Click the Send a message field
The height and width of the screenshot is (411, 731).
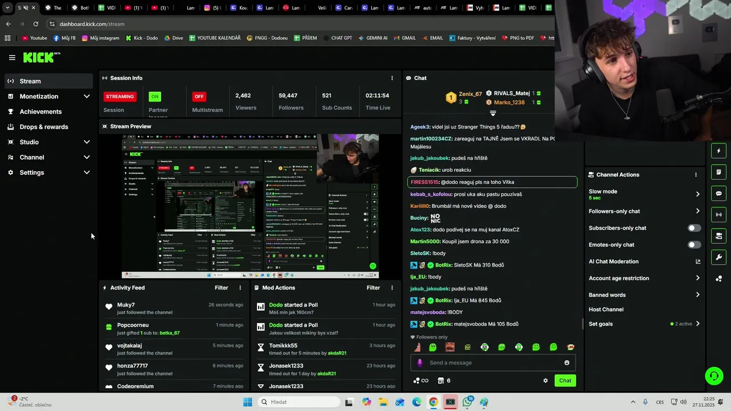[494, 362]
